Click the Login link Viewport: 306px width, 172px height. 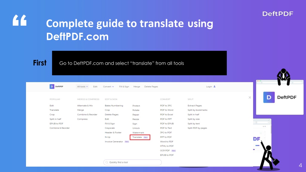pos(209,87)
